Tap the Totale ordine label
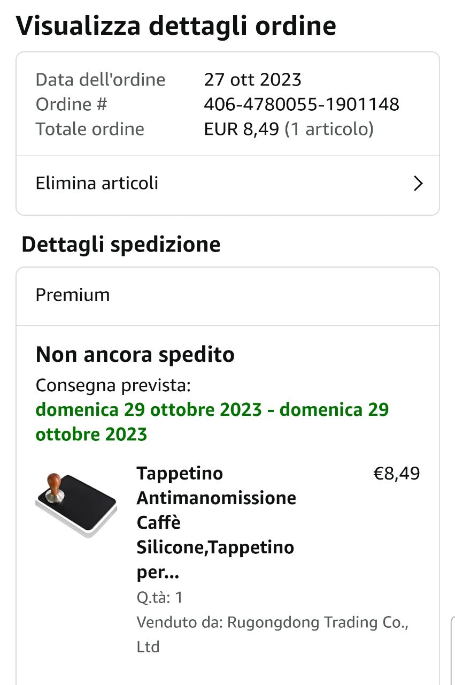The width and height of the screenshot is (455, 685). coord(89,129)
